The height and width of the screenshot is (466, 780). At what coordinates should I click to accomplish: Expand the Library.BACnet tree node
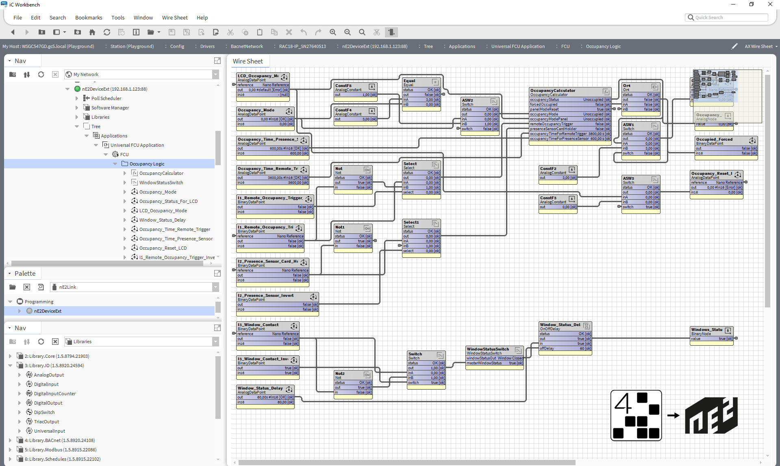[10, 440]
